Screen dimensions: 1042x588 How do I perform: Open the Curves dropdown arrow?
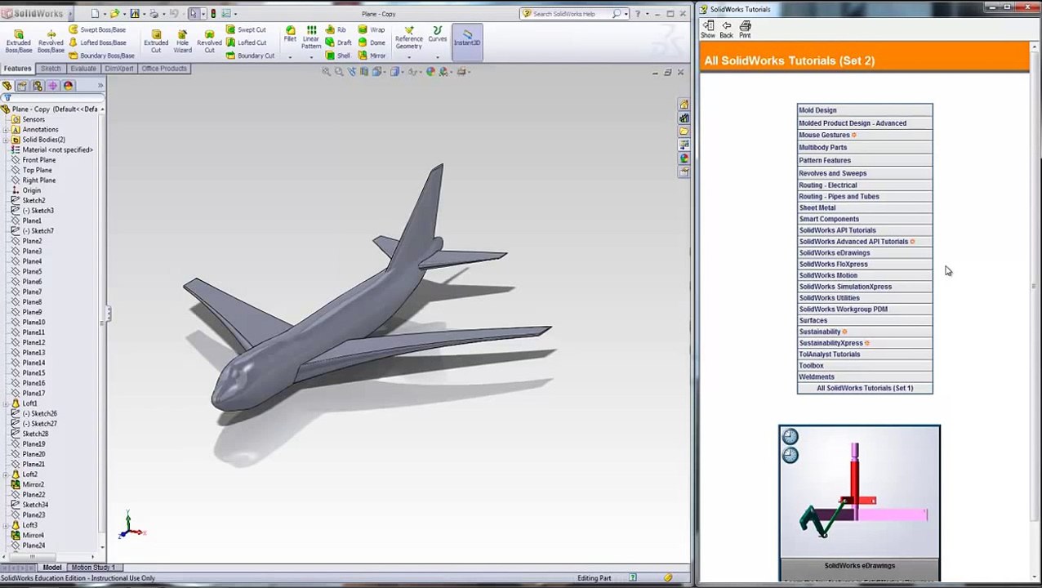(438, 56)
